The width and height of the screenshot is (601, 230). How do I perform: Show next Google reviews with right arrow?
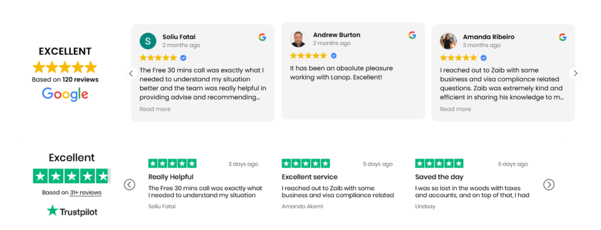(x=575, y=73)
